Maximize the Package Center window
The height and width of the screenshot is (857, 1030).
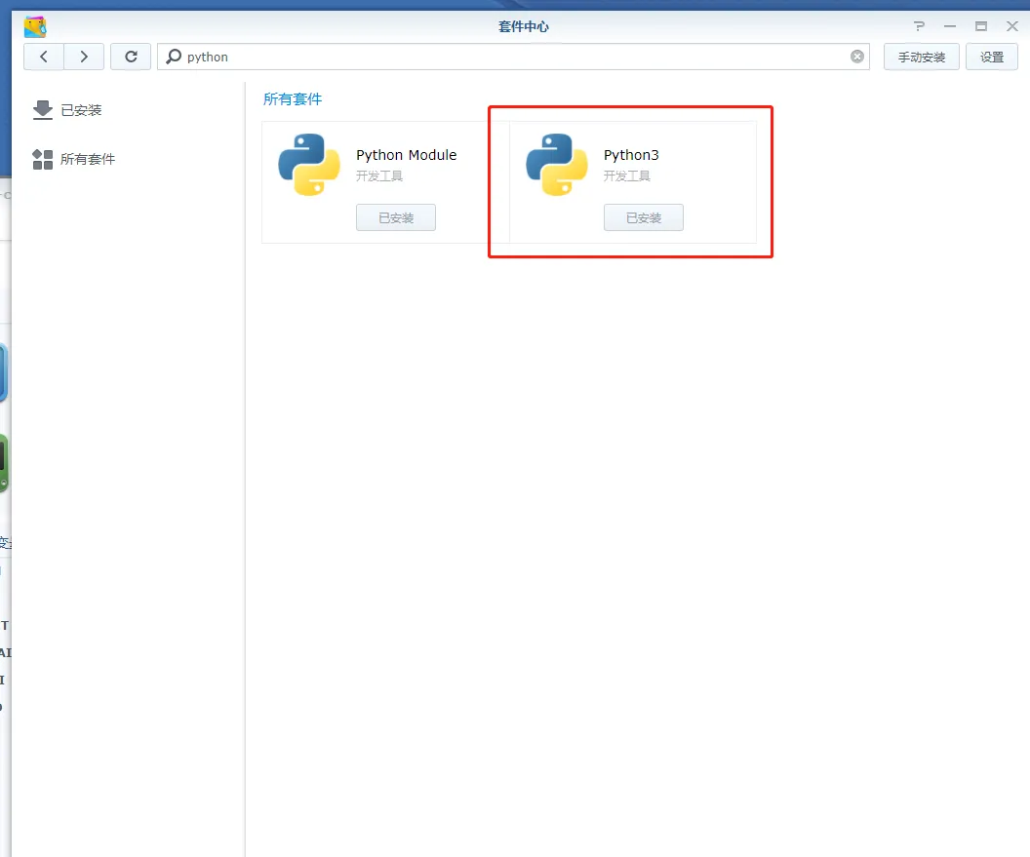point(980,26)
